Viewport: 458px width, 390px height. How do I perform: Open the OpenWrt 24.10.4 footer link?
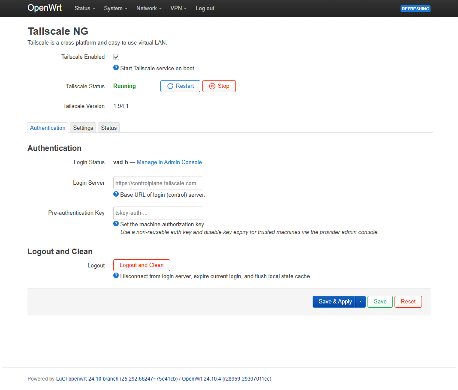[226, 378]
